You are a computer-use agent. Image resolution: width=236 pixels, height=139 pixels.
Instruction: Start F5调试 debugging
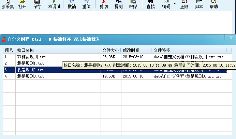point(54,4)
